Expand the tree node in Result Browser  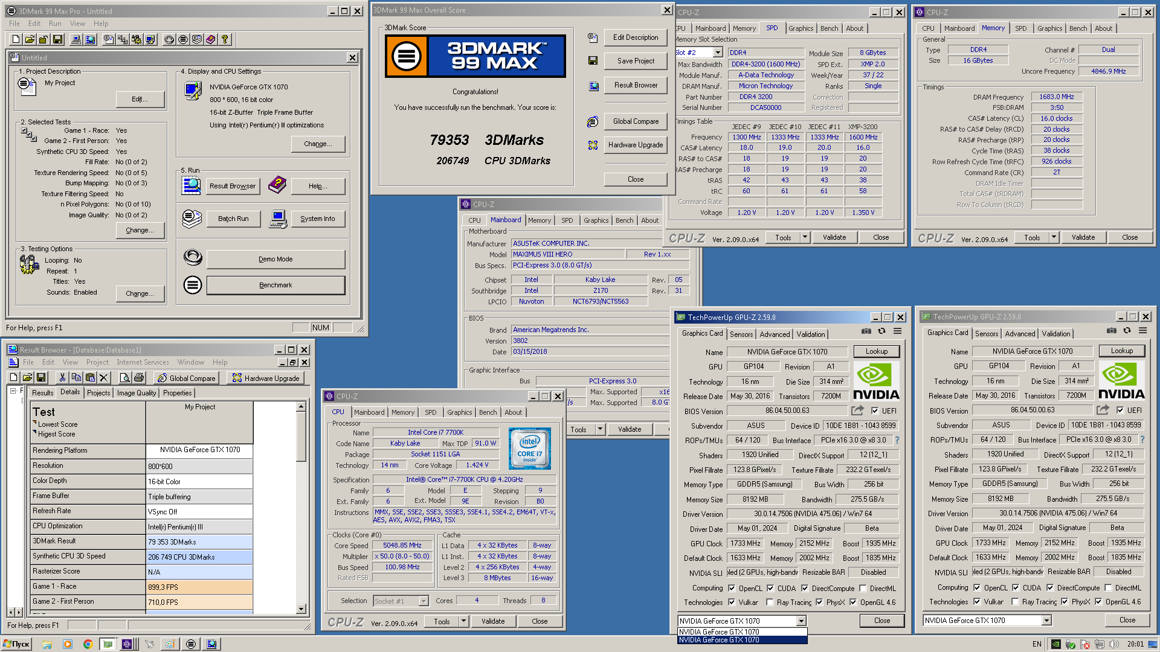(x=13, y=391)
